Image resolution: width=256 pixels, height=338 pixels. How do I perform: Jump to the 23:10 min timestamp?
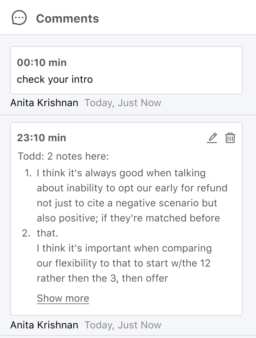point(42,138)
